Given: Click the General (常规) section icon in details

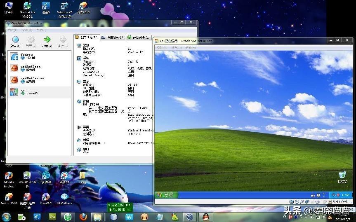Looking at the screenshot, I should [79, 45].
